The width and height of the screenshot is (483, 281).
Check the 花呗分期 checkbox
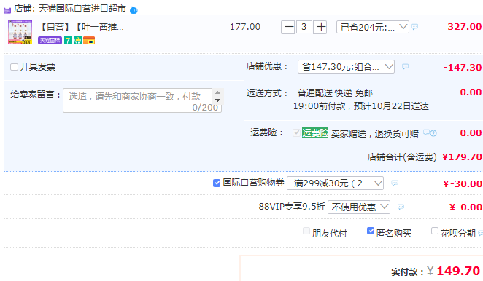coord(435,231)
